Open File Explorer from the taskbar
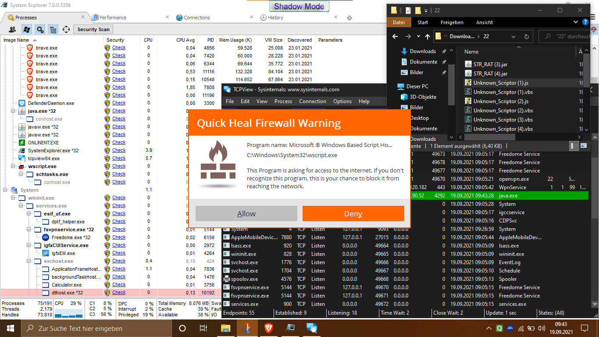 point(225,328)
